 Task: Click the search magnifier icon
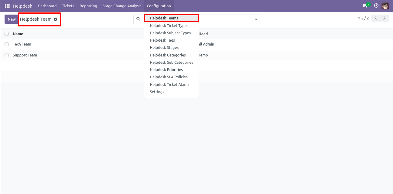pyautogui.click(x=138, y=19)
